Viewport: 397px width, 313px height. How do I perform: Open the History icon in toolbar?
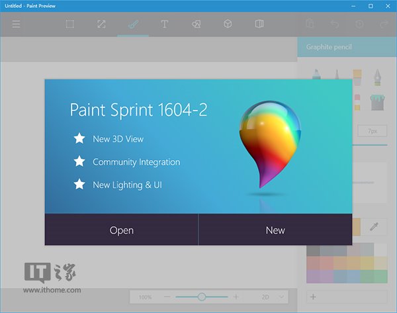(x=359, y=24)
